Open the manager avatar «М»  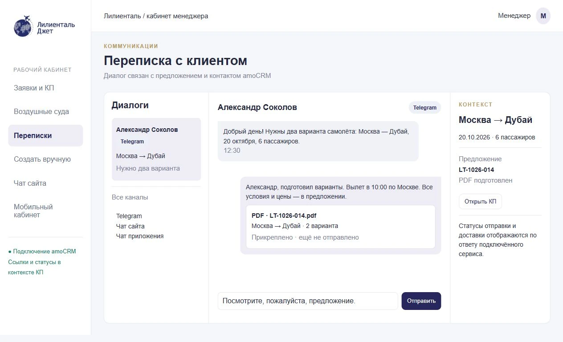(543, 16)
